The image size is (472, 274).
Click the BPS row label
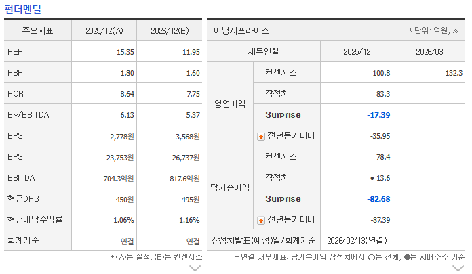[x=15, y=157]
